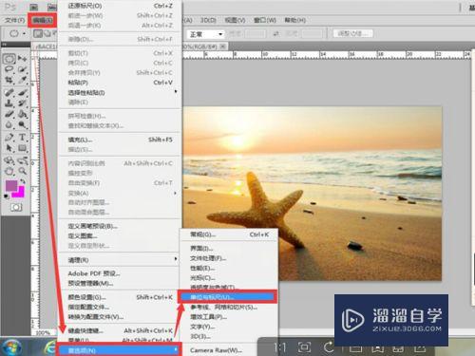This screenshot has height=356, width=475.
Task: Select the History Brush tool
Action: [23, 103]
